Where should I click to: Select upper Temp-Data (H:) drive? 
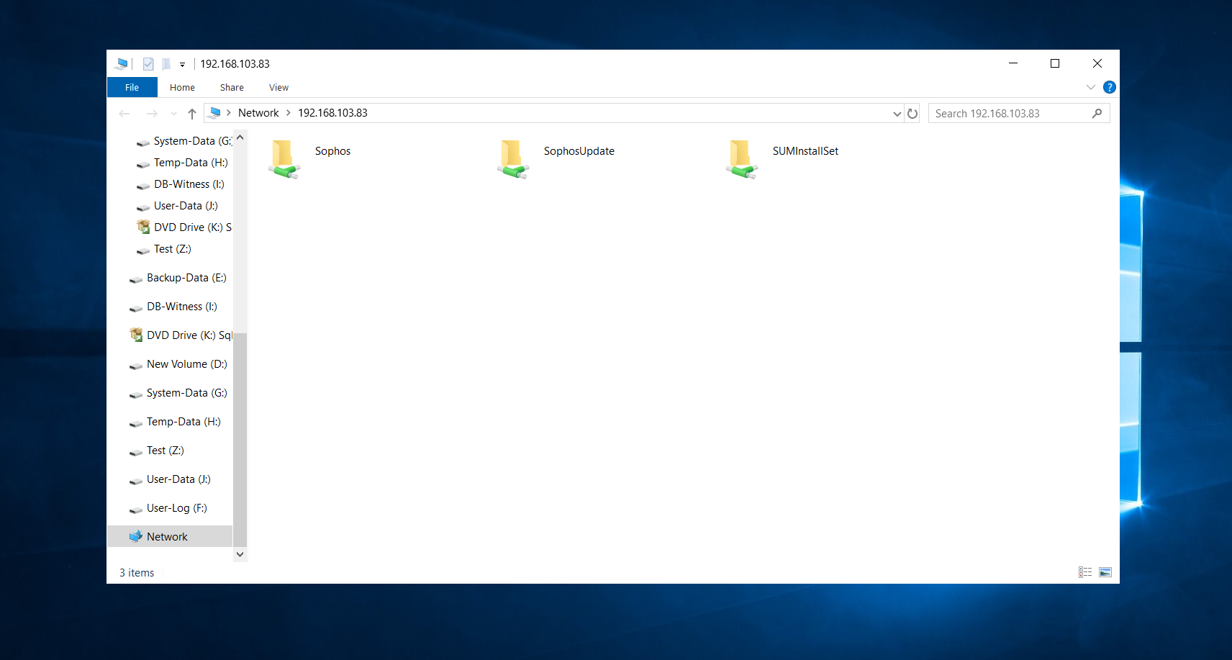[183, 163]
